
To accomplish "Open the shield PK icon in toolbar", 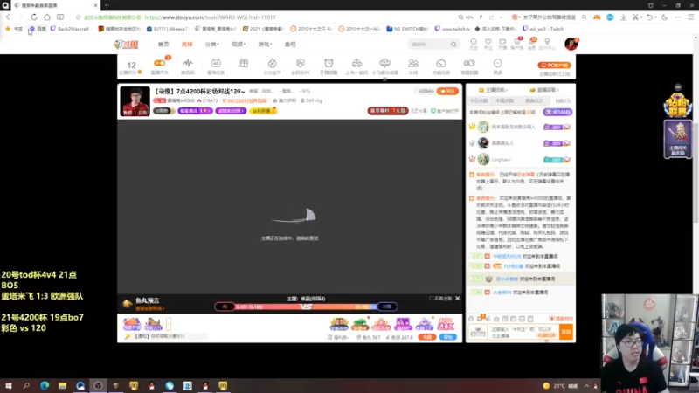I will tap(301, 63).
